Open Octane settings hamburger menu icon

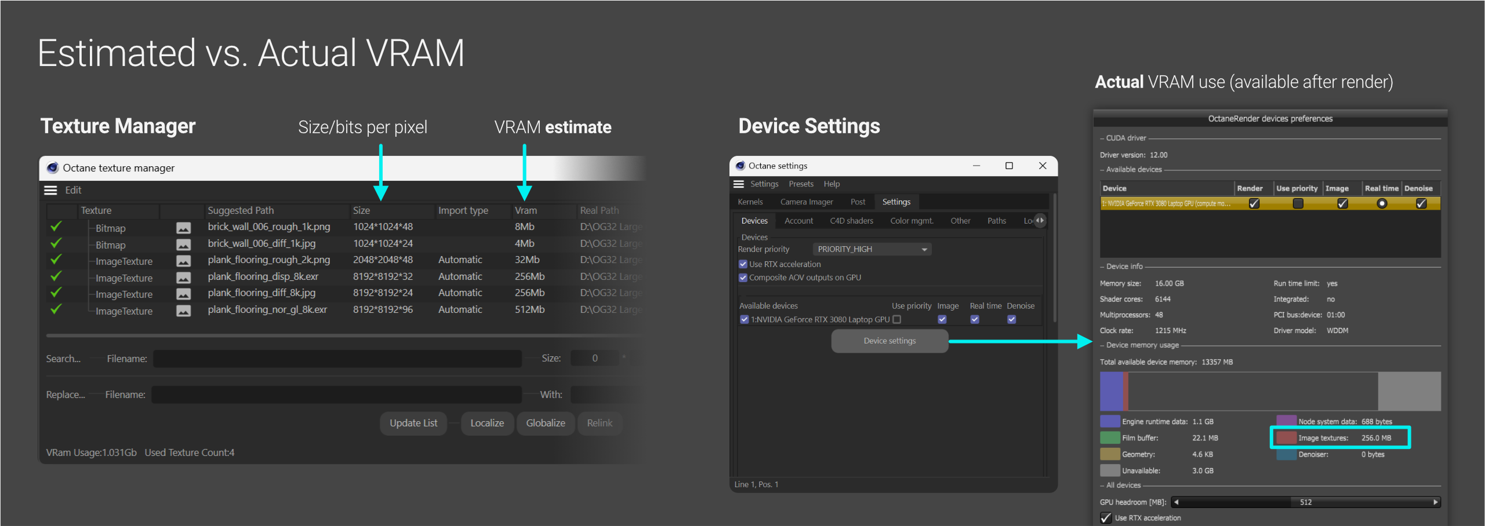[x=738, y=184]
